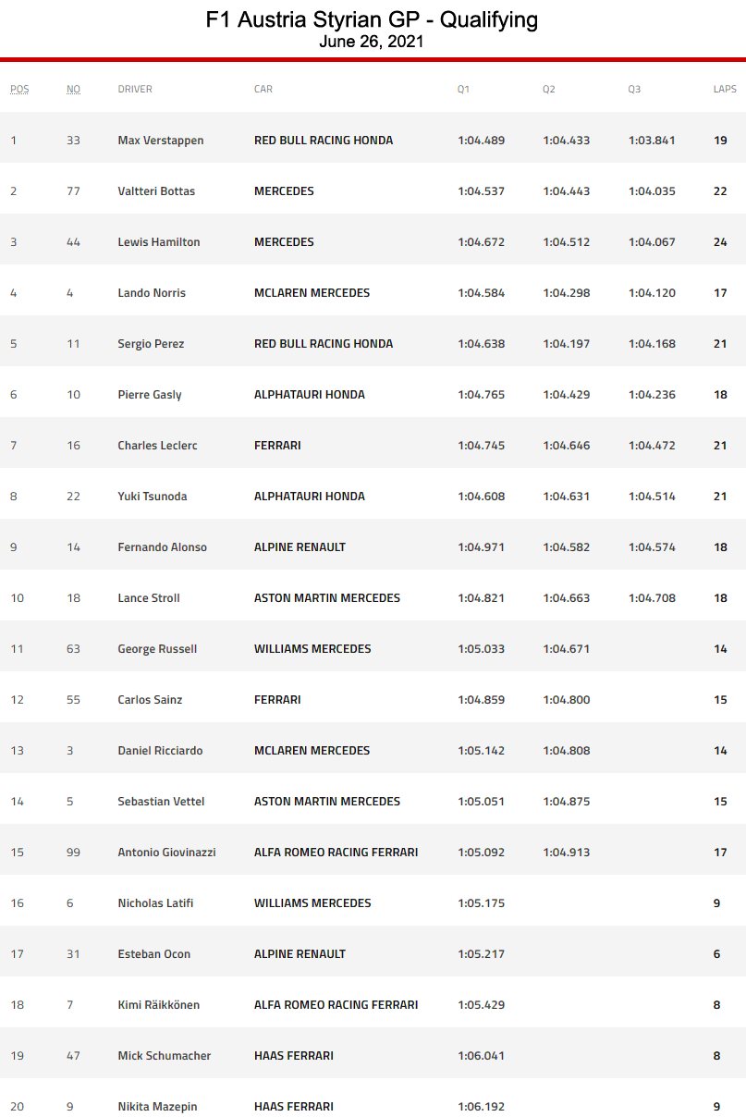Click the LAPS column header
Image resolution: width=746 pixels, height=1117 pixels.
click(x=725, y=90)
